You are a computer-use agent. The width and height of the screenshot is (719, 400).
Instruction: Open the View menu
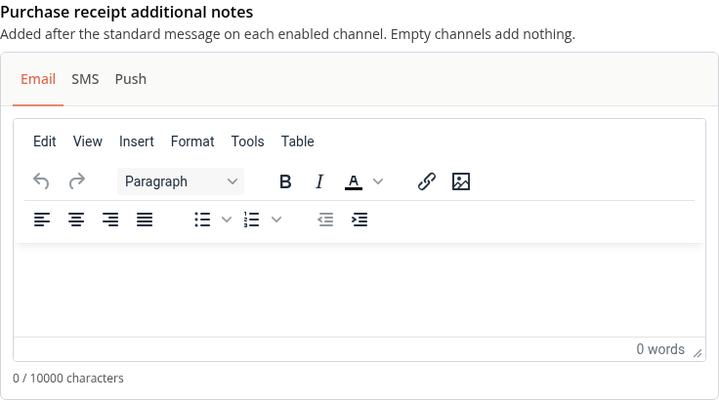coord(88,141)
